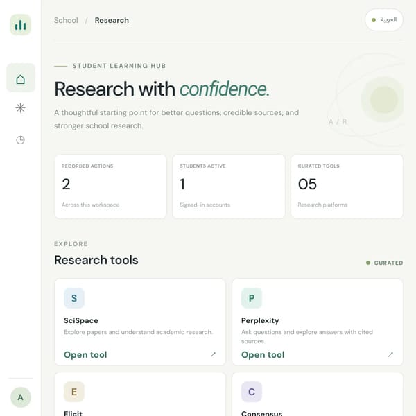Click the Curated Tools card
The image size is (416, 416).
click(347, 187)
